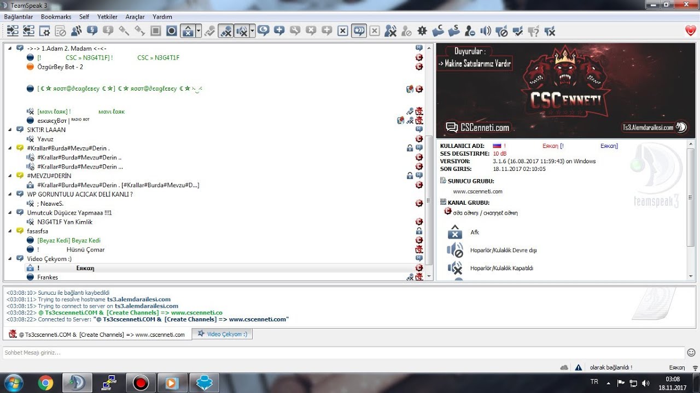Image resolution: width=700 pixels, height=393 pixels.
Task: Click the user with minus icon
Action: pyautogui.click(x=470, y=31)
